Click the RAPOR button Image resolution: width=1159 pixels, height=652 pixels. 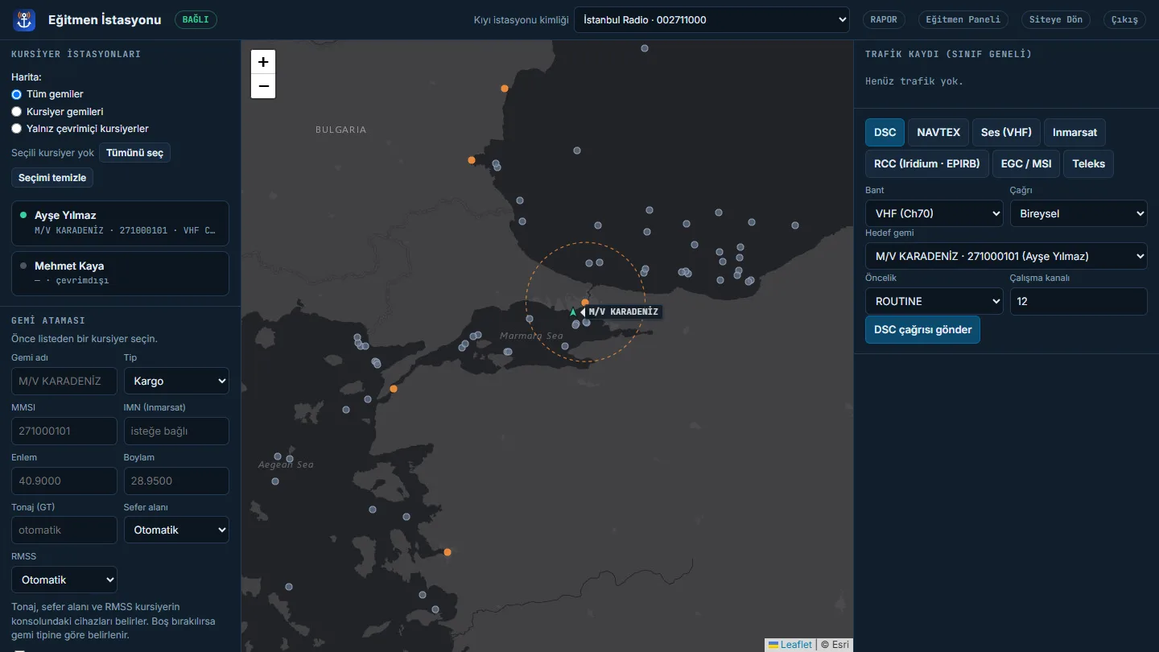(884, 20)
